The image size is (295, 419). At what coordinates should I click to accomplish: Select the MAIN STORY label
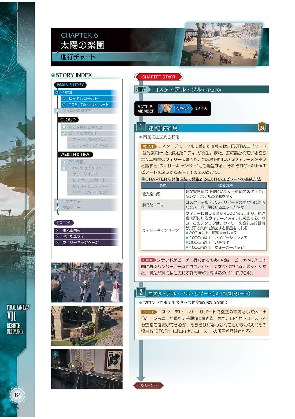(x=70, y=85)
